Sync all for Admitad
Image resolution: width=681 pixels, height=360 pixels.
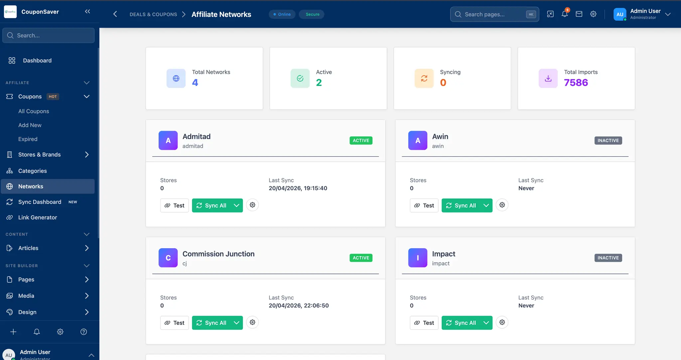(211, 205)
